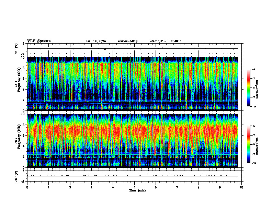This screenshot has height=210, width=272.
Task: Click the "ch.1(V)" waveform axis label
Action: tap(16, 49)
